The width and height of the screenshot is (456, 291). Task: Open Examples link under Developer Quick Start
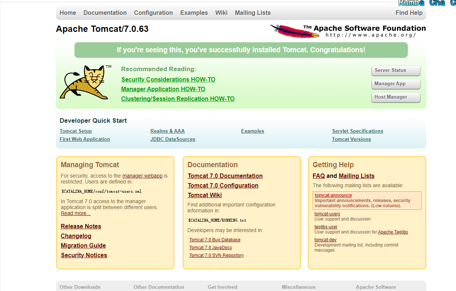tap(253, 131)
